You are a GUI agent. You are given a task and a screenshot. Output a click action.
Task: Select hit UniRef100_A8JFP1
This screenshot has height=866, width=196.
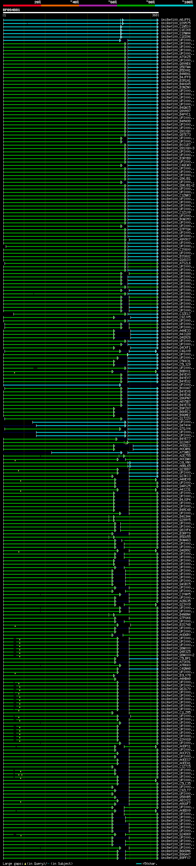tap(176, 20)
